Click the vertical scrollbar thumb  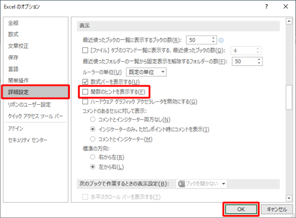[289, 97]
